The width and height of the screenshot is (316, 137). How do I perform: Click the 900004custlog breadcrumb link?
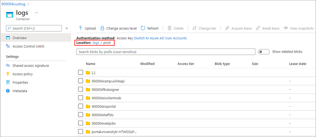13,3
